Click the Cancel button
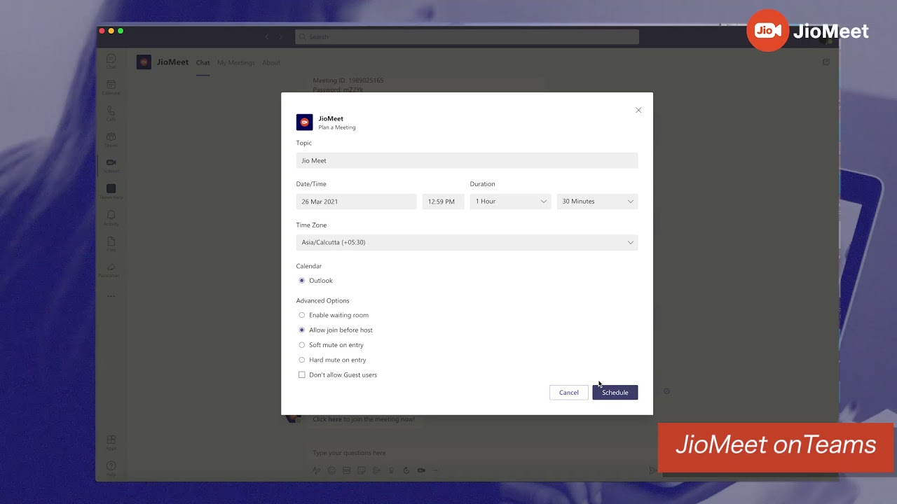This screenshot has height=504, width=897. coord(569,393)
